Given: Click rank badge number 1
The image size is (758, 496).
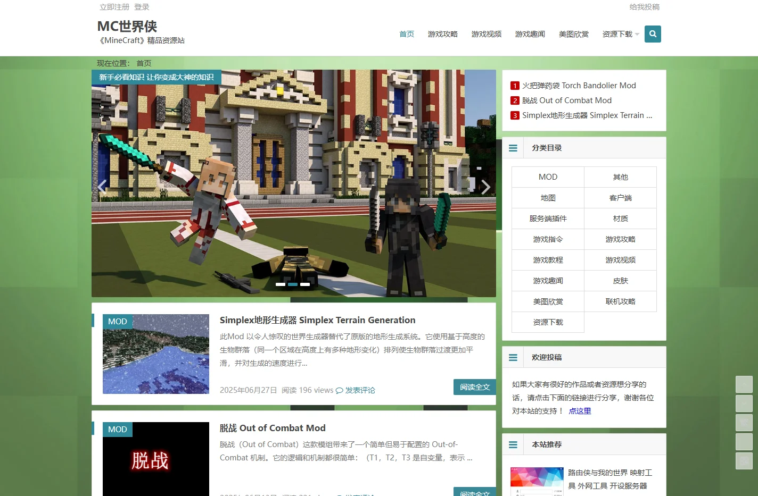Looking at the screenshot, I should (x=515, y=86).
